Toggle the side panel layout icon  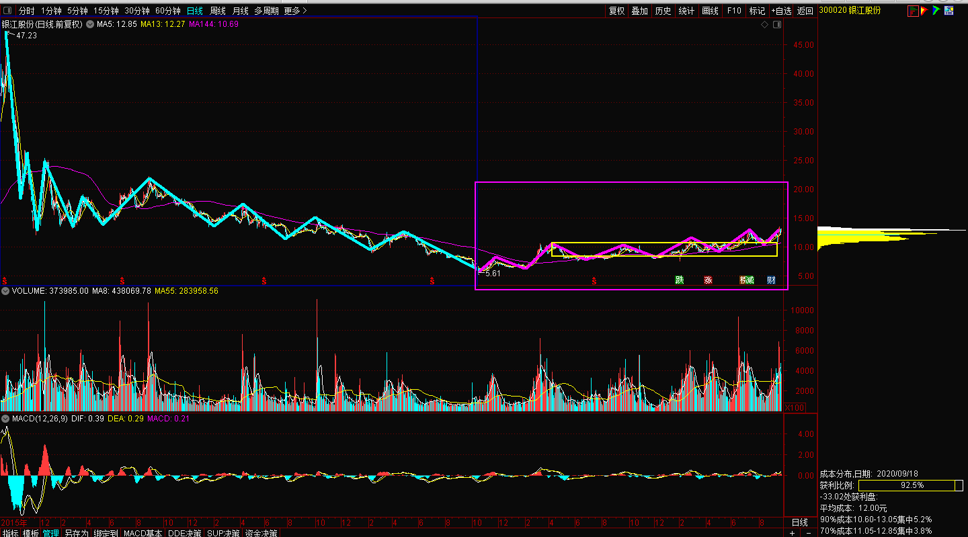coord(777,24)
